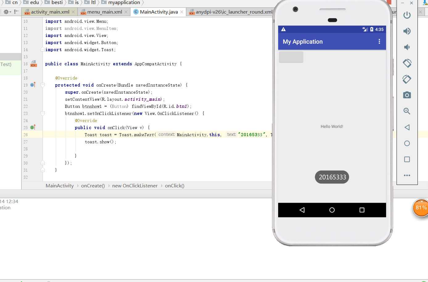
Task: Click the onCreate() breadcrumb in editor footer
Action: pos(93,186)
